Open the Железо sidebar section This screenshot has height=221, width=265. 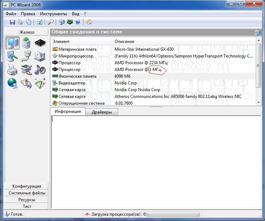pos(27,32)
